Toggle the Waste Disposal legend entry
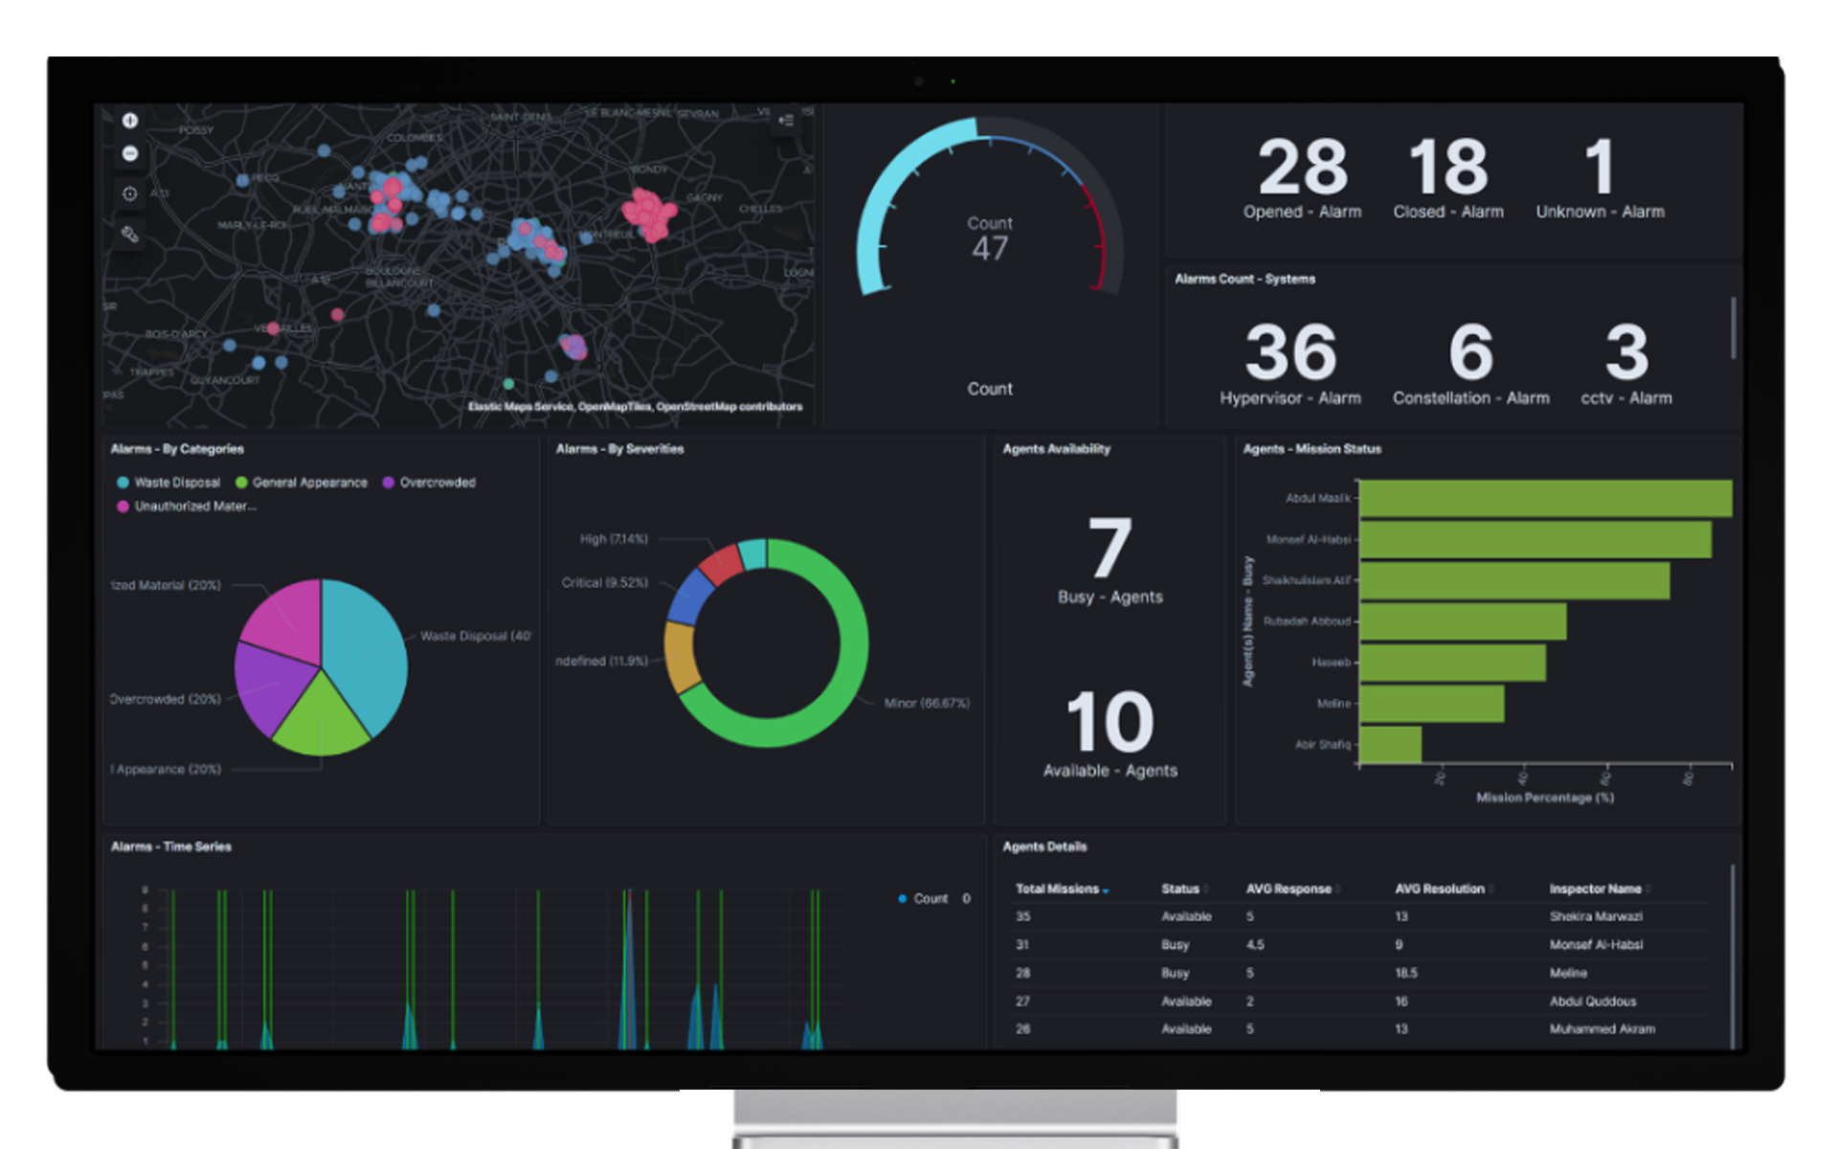 (x=177, y=483)
